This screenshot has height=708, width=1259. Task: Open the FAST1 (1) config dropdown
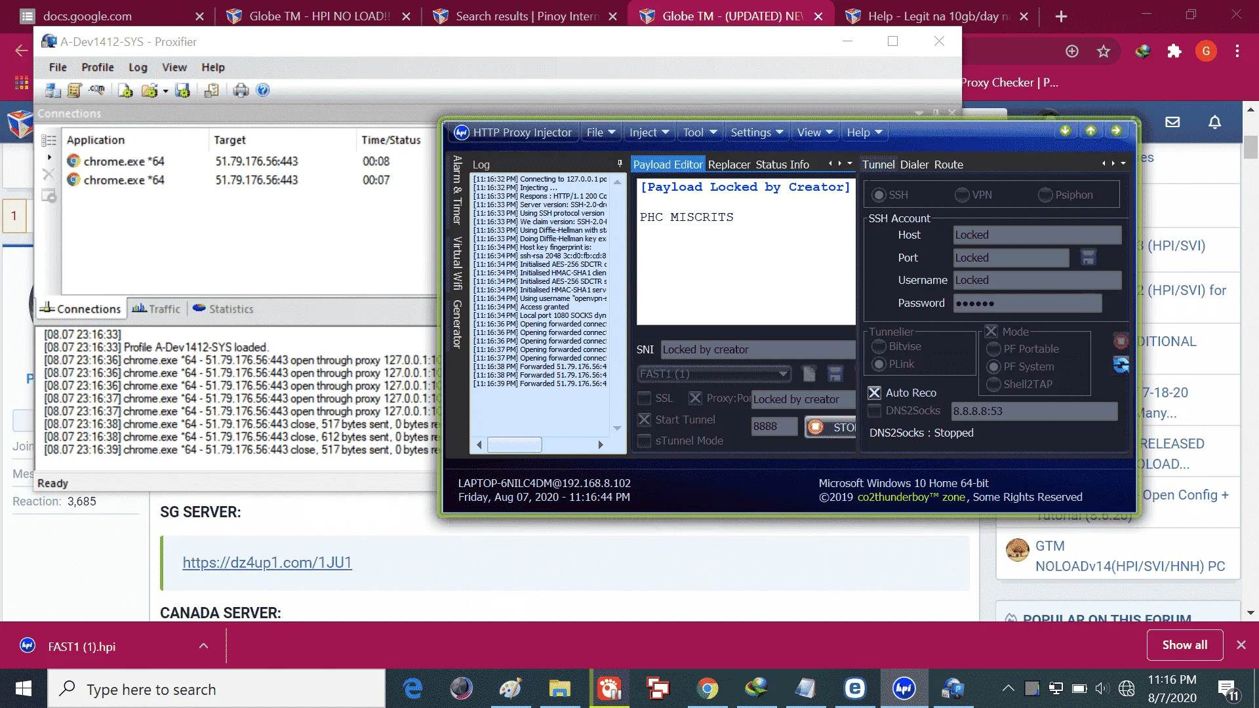[x=714, y=374]
